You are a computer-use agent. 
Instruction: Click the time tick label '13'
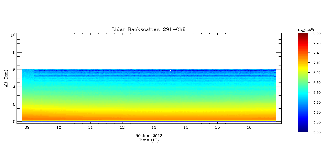(x=154, y=128)
